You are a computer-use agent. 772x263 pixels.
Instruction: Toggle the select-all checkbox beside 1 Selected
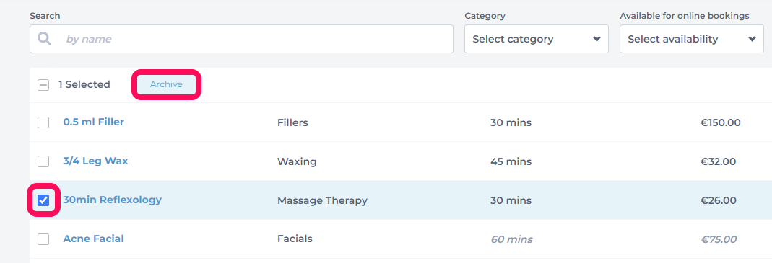click(43, 85)
